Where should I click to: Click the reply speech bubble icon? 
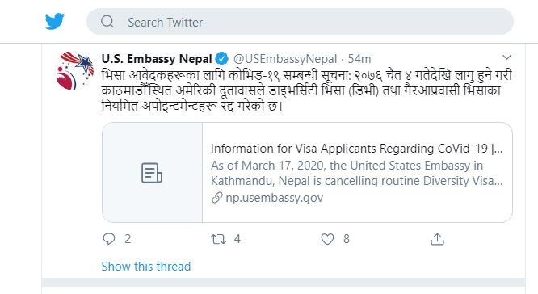(109, 239)
